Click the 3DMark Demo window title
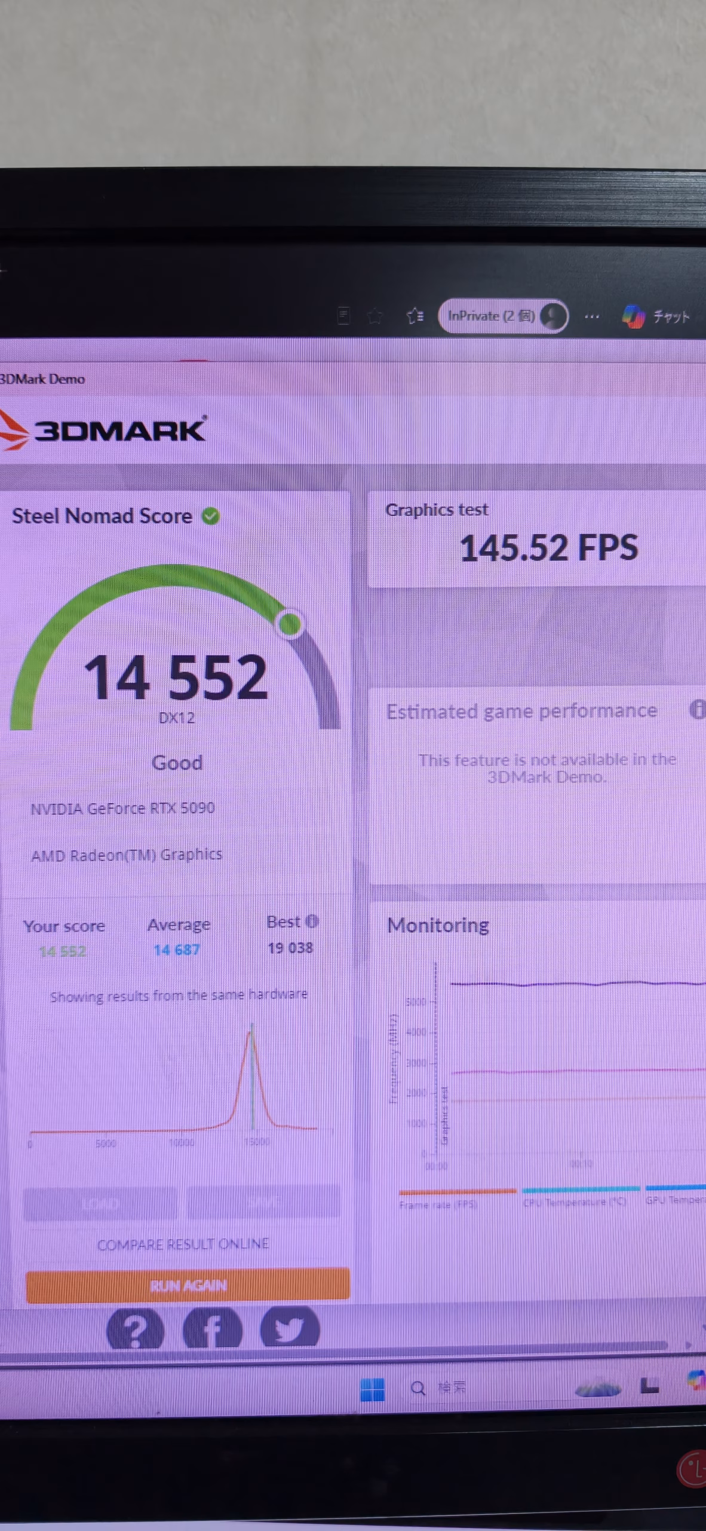The height and width of the screenshot is (1531, 706). pos(42,379)
